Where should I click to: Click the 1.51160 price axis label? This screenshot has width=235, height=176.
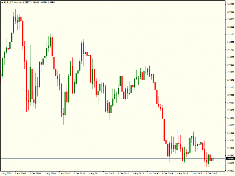tap(230, 35)
